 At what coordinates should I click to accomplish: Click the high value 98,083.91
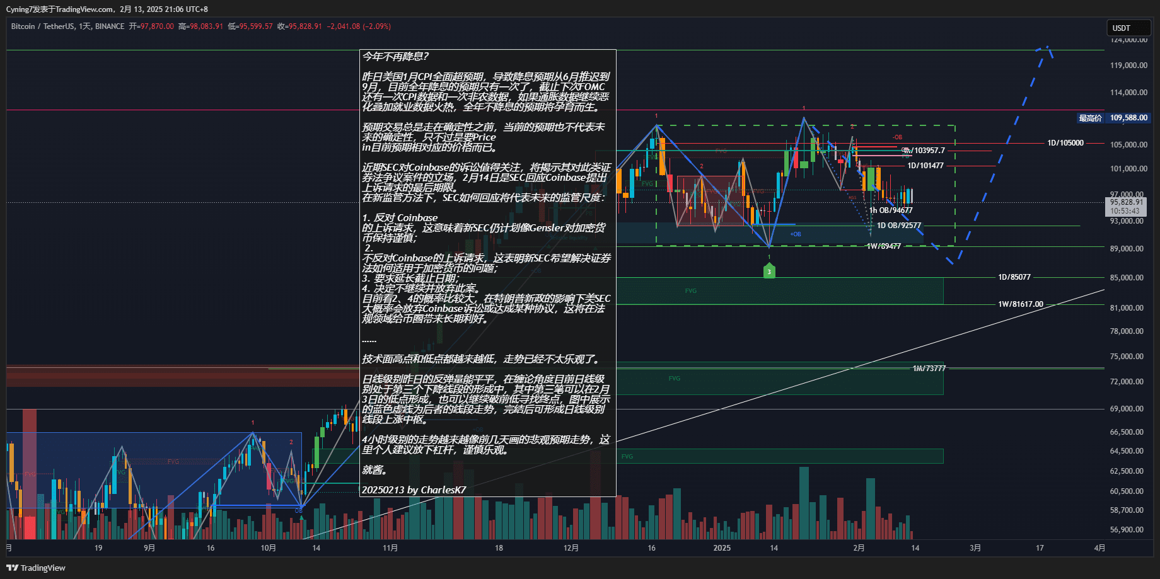coord(206,26)
